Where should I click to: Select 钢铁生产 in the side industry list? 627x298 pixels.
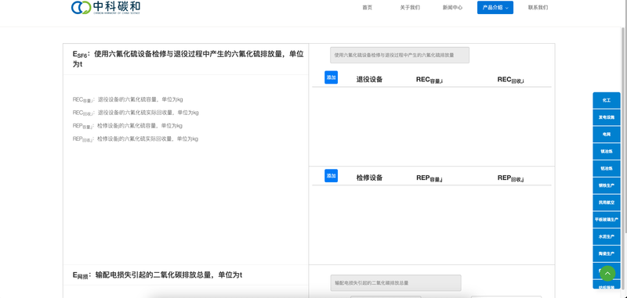(607, 185)
